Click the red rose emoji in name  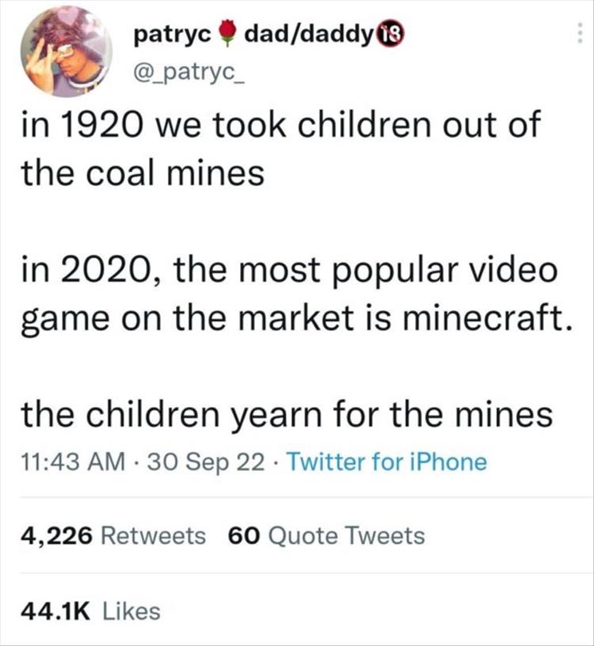[227, 33]
